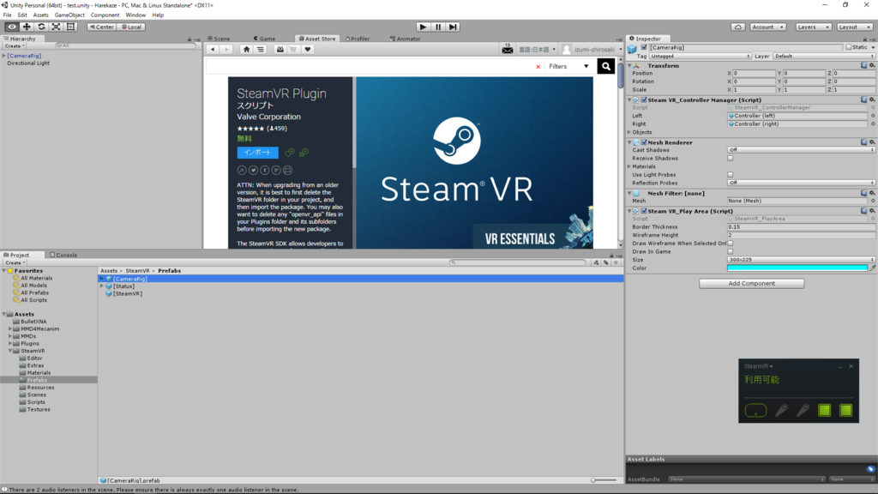Open Asset Store categories list icon
878x494 pixels.
point(261,49)
